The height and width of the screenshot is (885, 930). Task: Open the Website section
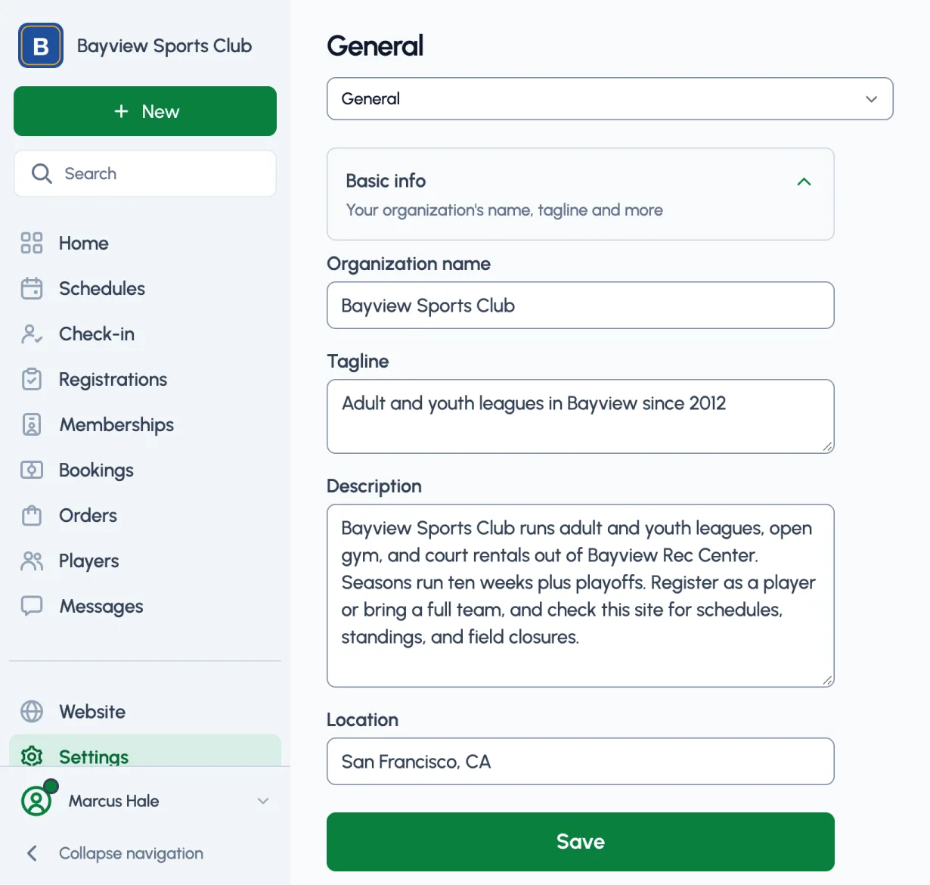[145, 712]
